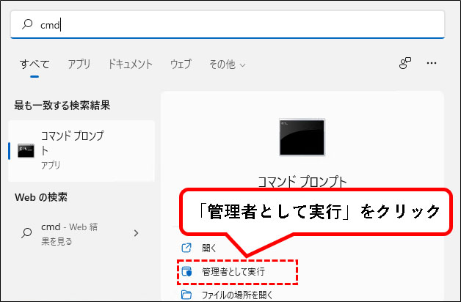Click 開く to open Command Prompt

click(x=209, y=248)
